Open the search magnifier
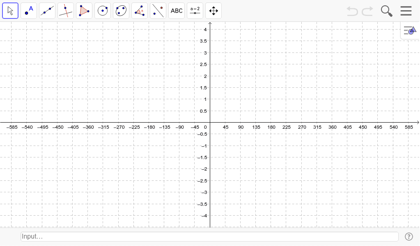The height and width of the screenshot is (246, 420). pyautogui.click(x=386, y=11)
